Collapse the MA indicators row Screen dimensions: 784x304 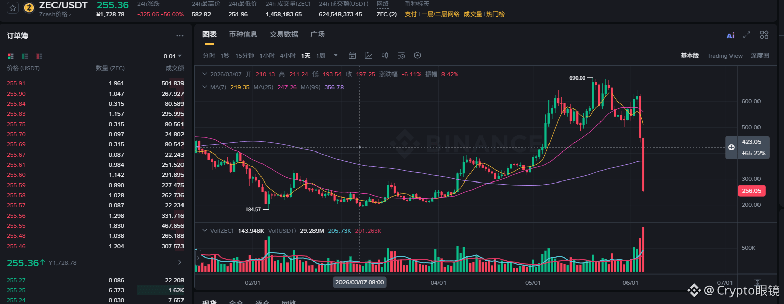[x=205, y=87]
